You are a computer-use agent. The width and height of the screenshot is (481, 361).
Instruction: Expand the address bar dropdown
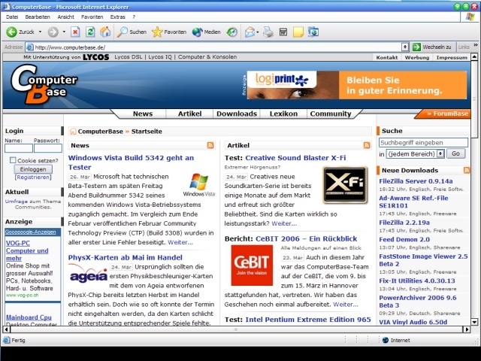(x=405, y=47)
